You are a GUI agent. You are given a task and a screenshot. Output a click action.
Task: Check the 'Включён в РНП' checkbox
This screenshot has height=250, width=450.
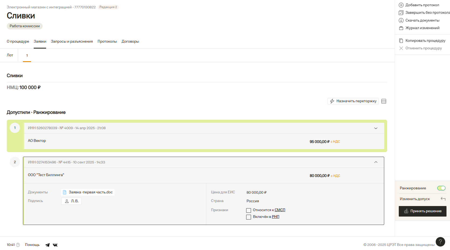(249, 217)
